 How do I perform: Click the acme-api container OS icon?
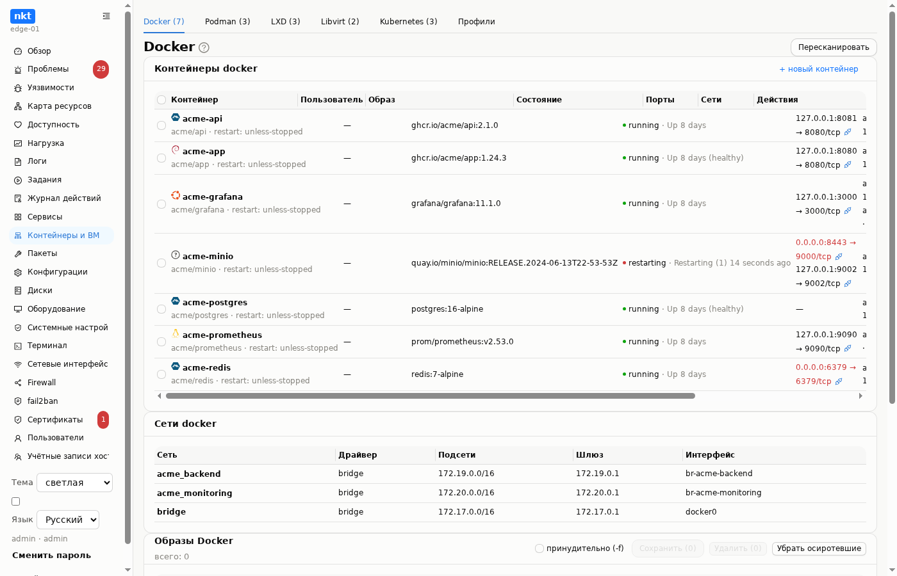click(176, 117)
